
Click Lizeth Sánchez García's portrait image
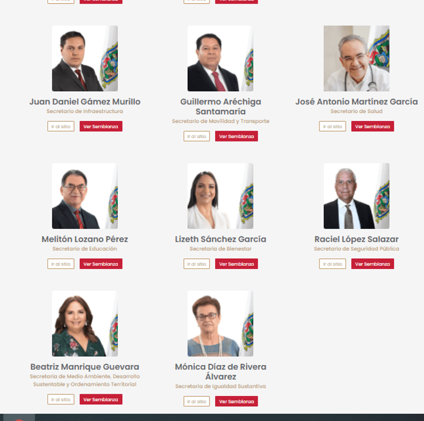coord(221,196)
